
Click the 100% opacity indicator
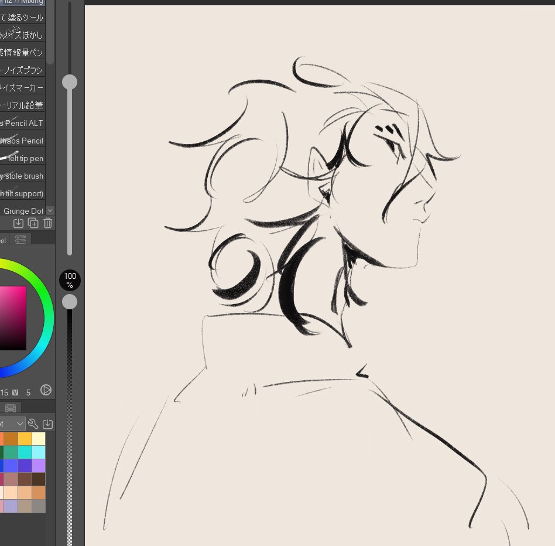[x=70, y=280]
